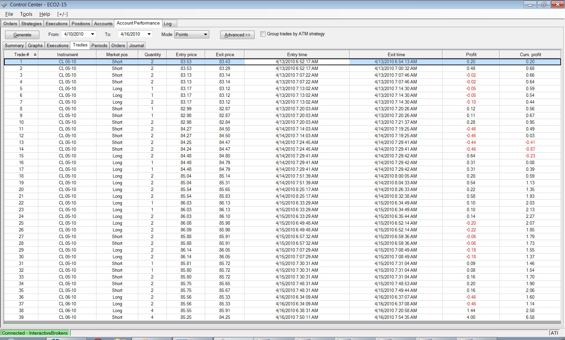Screen dimensions: 565x340
Task: Open the Tools menu
Action: pos(26,14)
